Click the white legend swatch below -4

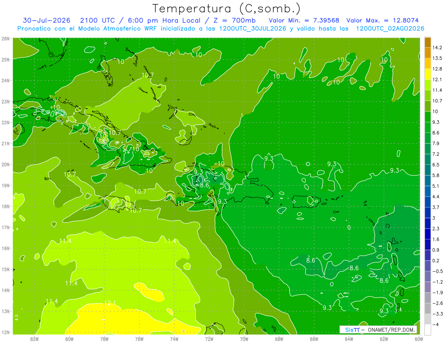point(428,330)
